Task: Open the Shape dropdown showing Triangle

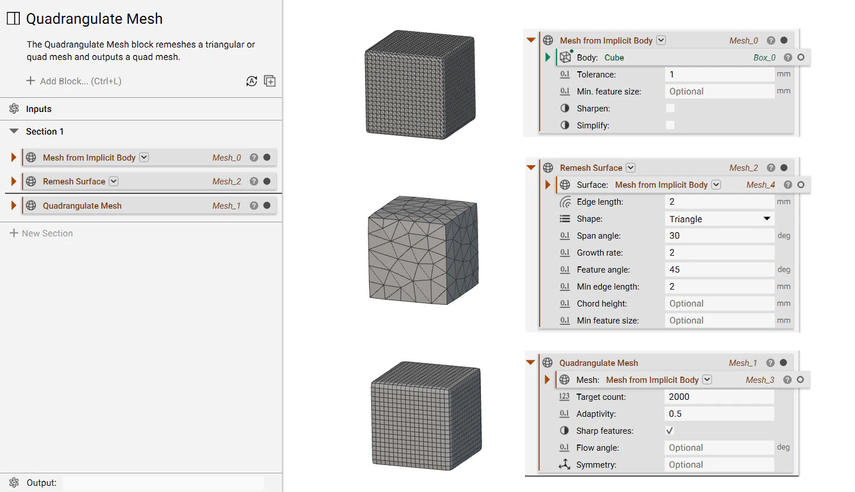Action: (719, 219)
